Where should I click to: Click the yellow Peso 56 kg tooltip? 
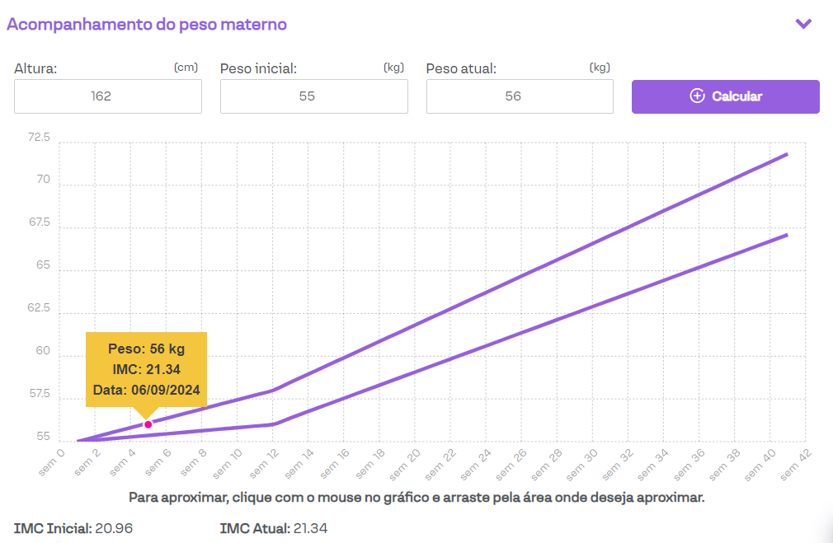coord(146,369)
